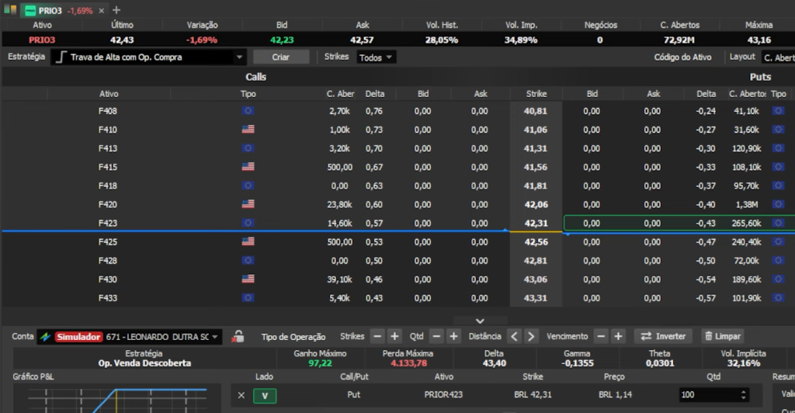Click the plus icon to add new tab

(116, 10)
